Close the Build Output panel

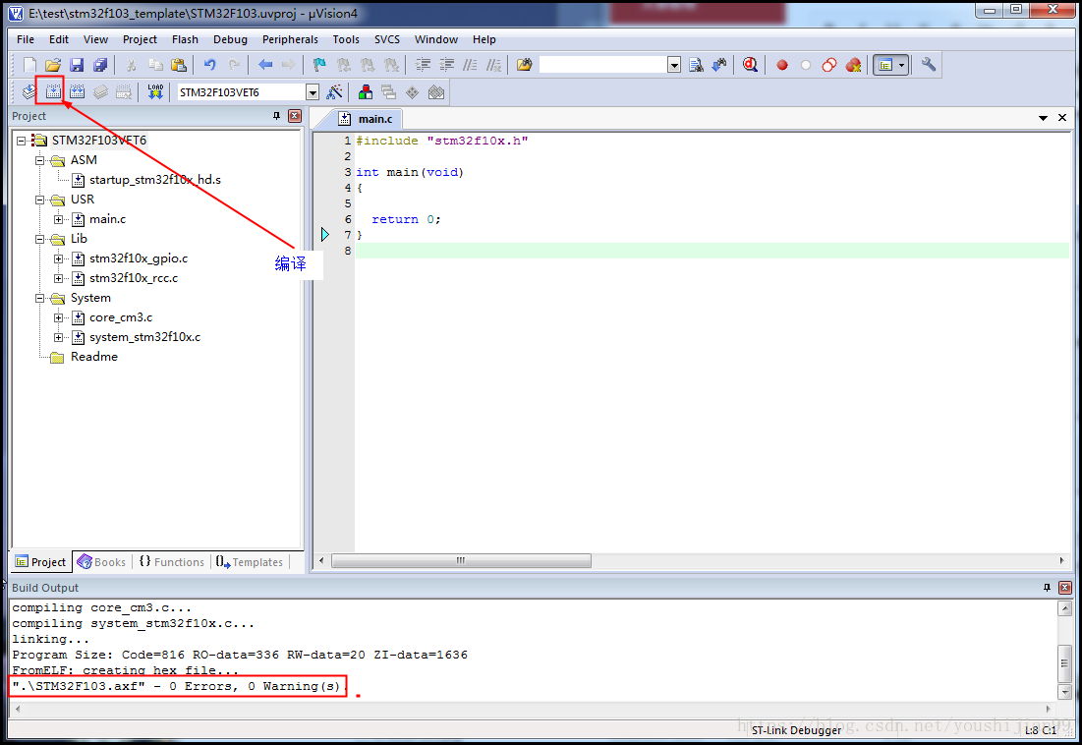tap(1064, 588)
